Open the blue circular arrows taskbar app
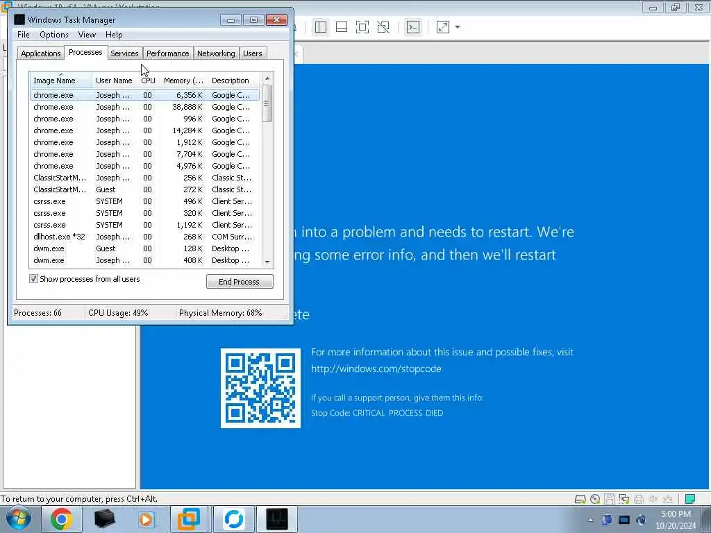 (233, 519)
